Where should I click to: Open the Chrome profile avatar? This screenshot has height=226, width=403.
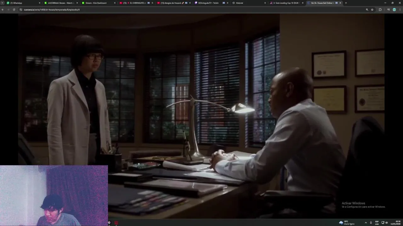(394, 10)
